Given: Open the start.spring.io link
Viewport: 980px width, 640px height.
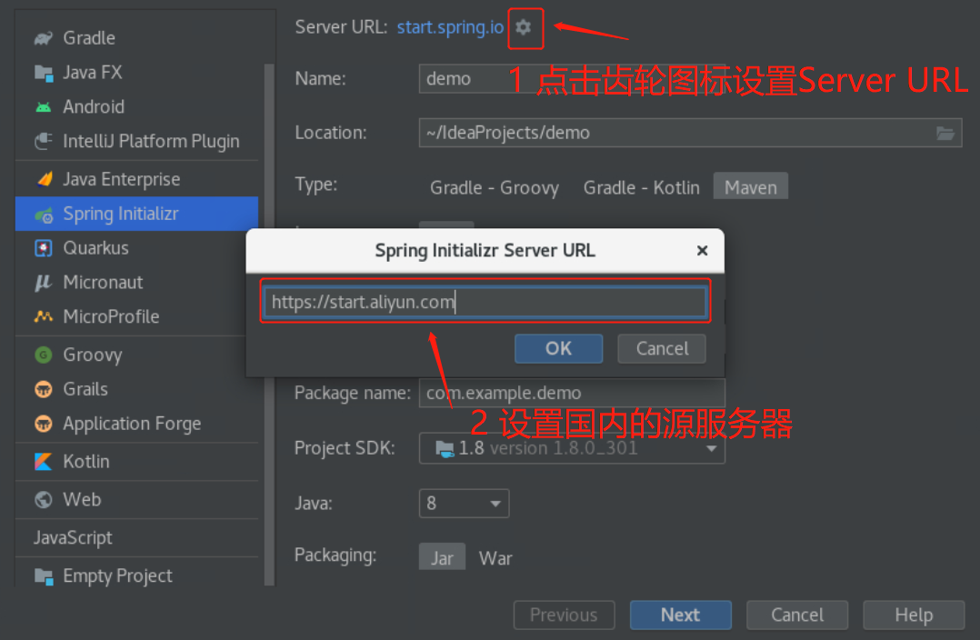Looking at the screenshot, I should 450,27.
